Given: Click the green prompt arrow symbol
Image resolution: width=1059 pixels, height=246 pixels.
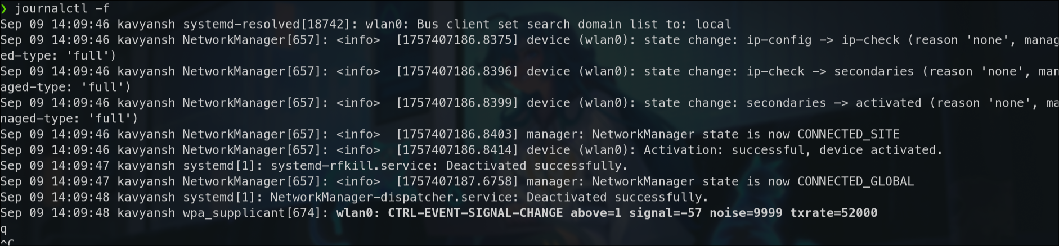Looking at the screenshot, I should click(4, 9).
